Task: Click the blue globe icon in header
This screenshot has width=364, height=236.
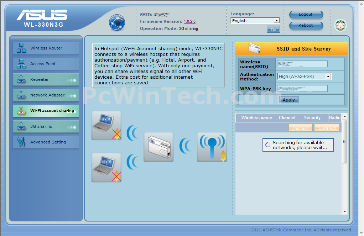Action: tap(117, 22)
